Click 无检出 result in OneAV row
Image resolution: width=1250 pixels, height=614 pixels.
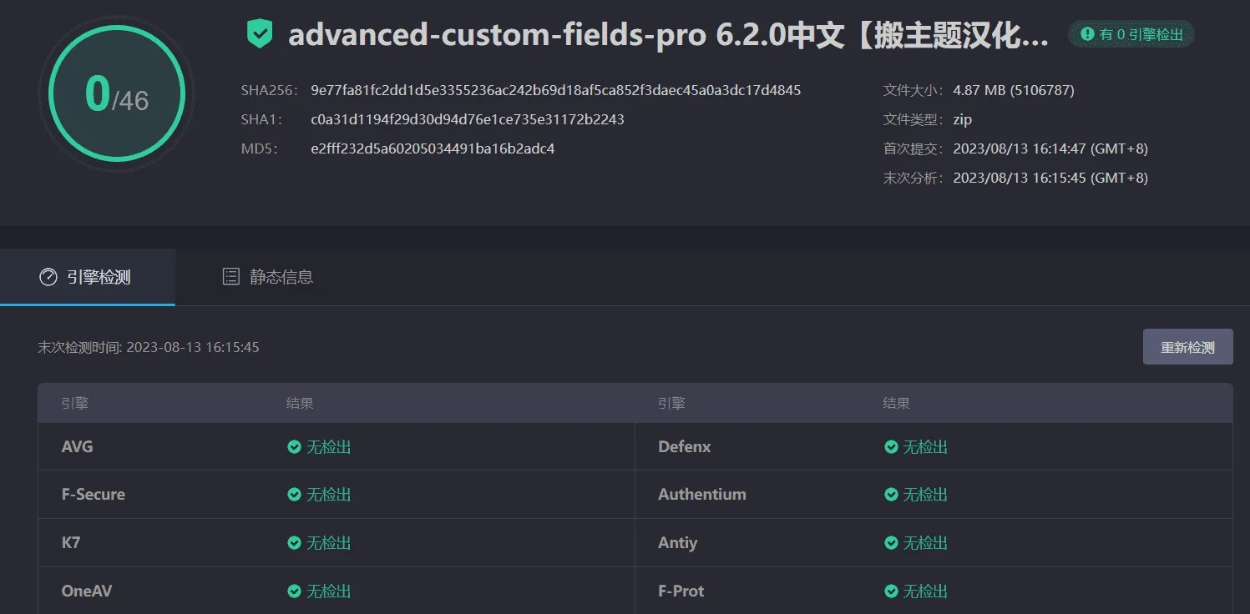point(329,591)
